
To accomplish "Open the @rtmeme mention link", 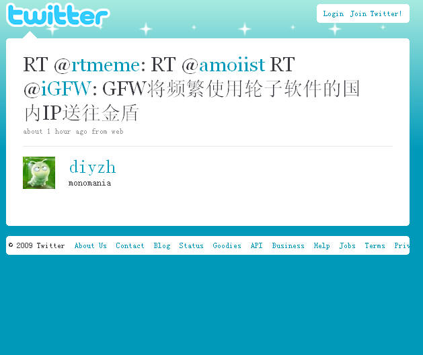I will click(x=106, y=65).
